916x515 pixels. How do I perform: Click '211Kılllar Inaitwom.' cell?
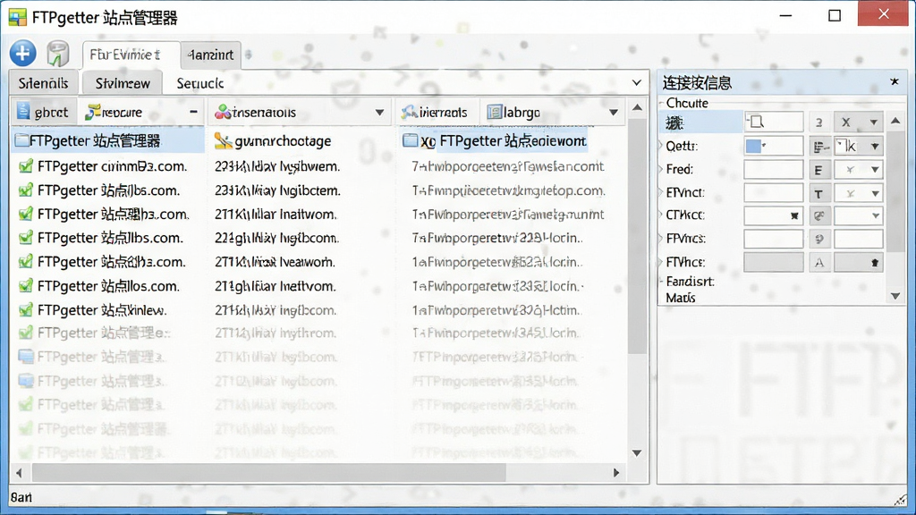(x=276, y=215)
